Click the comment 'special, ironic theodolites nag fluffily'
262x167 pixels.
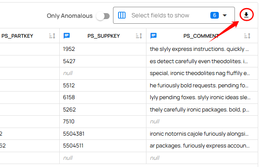point(200,73)
